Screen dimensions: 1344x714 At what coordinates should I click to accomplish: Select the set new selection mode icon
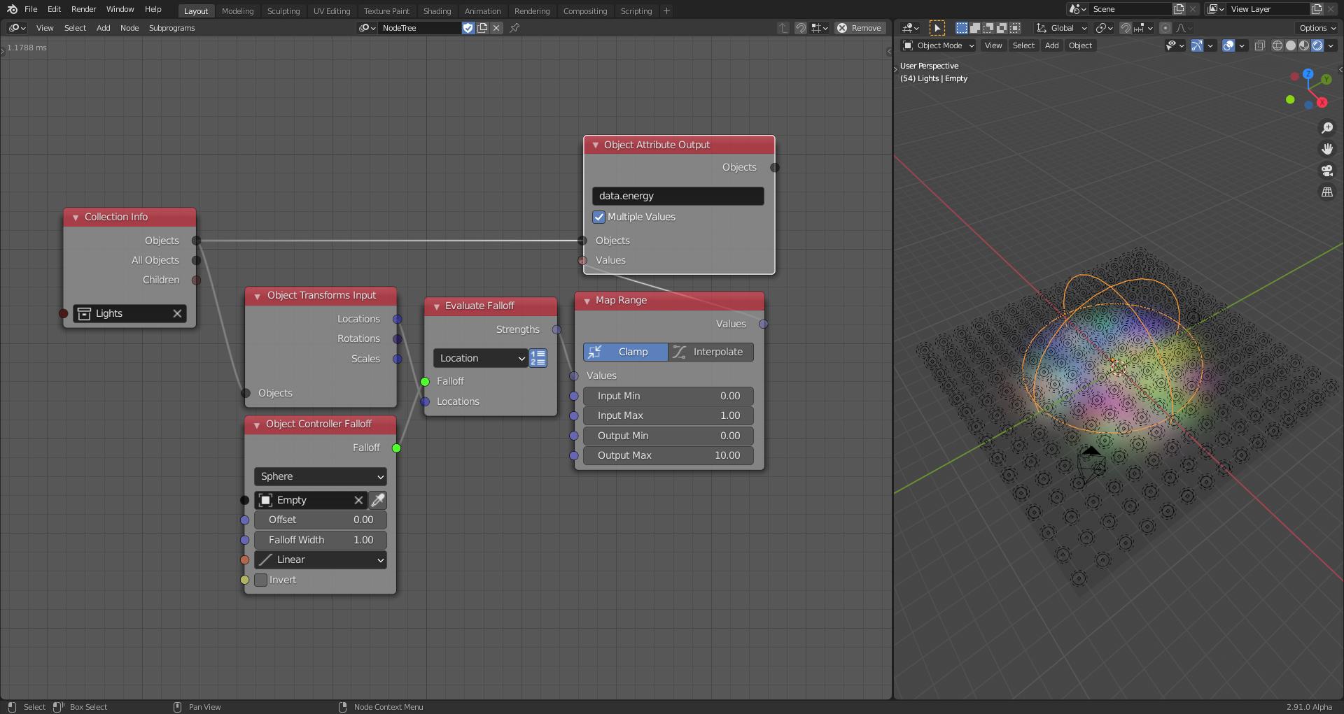[x=962, y=28]
